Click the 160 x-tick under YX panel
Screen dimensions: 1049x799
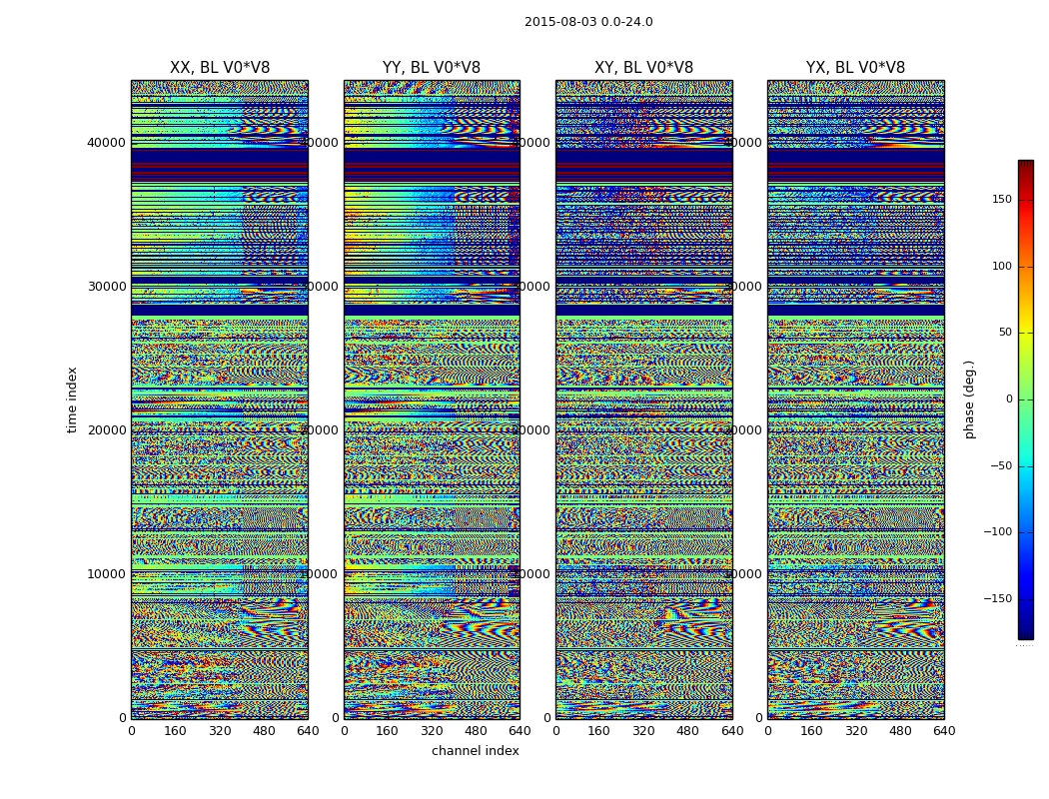point(811,731)
